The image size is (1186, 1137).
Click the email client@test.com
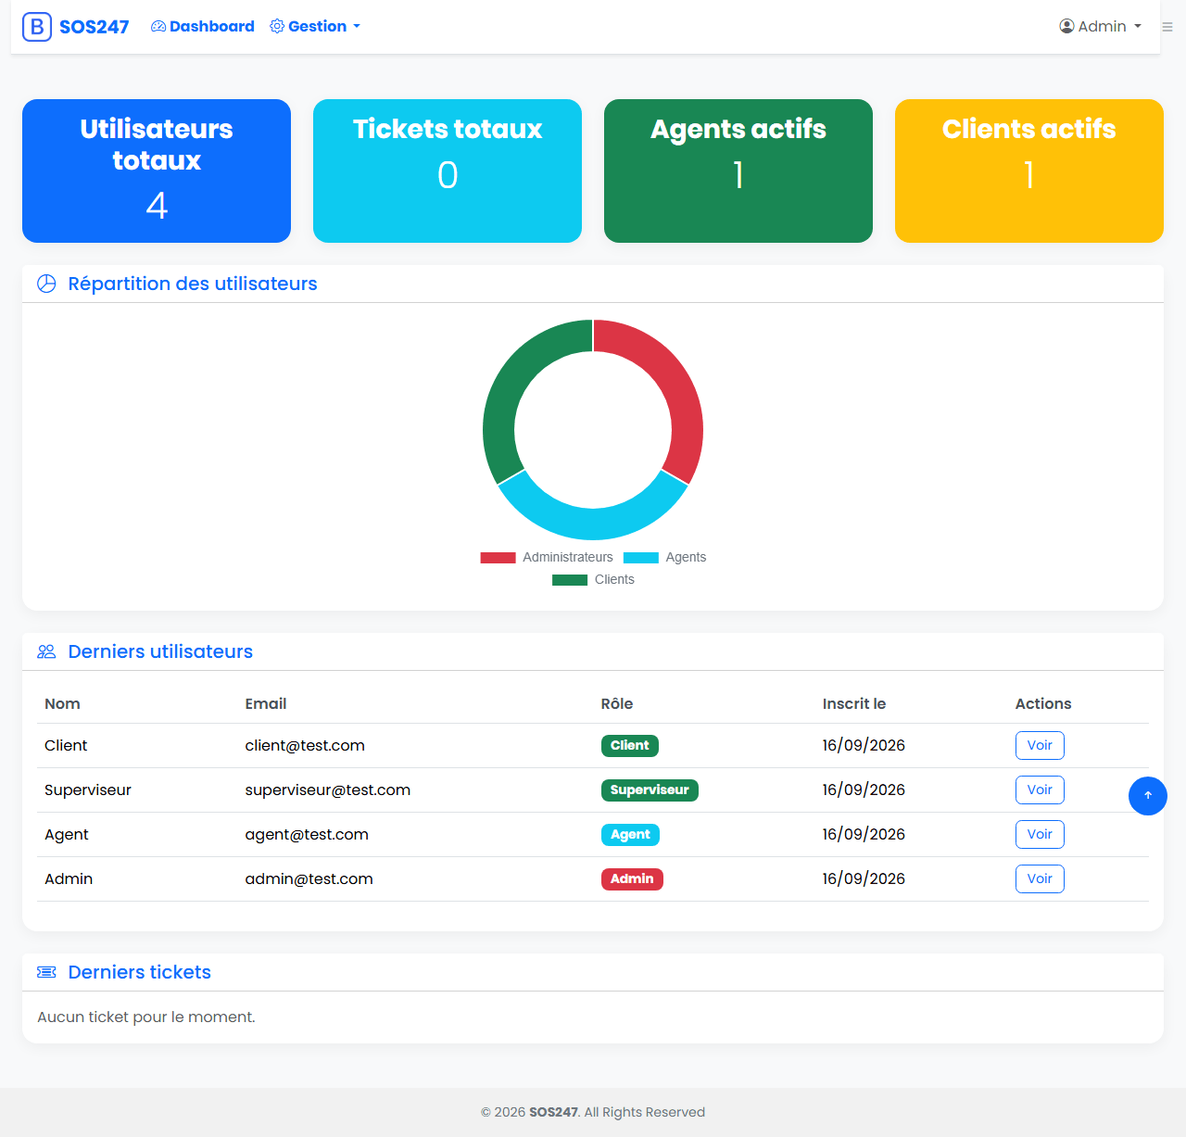click(x=305, y=746)
